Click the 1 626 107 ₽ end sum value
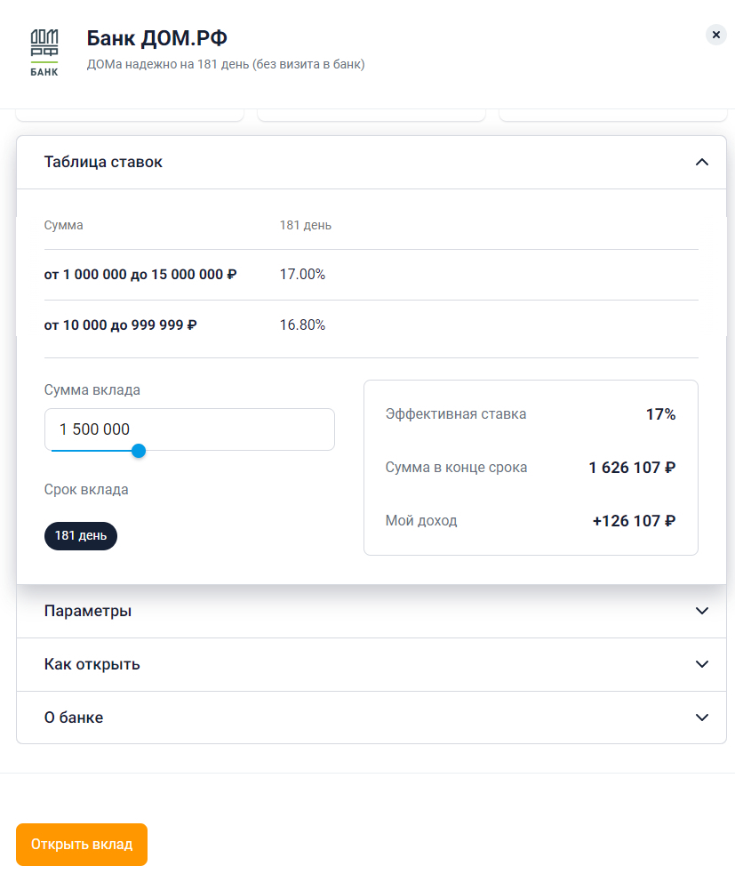This screenshot has width=735, height=882. tap(632, 468)
